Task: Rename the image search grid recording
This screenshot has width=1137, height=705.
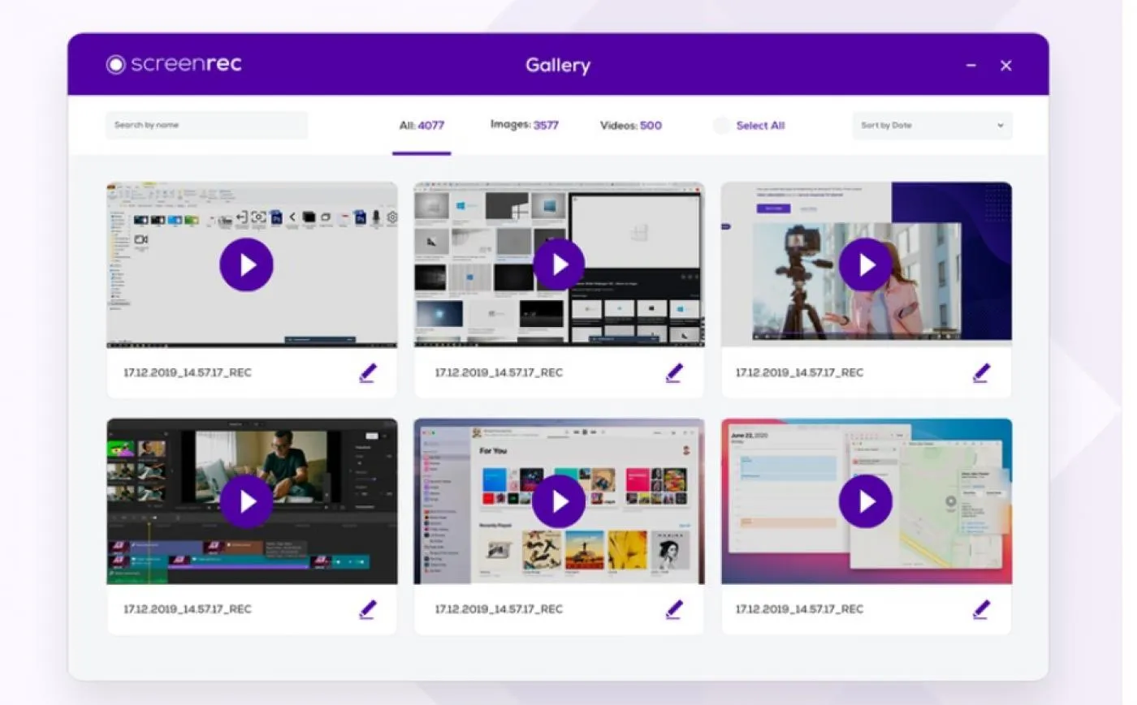Action: (674, 373)
